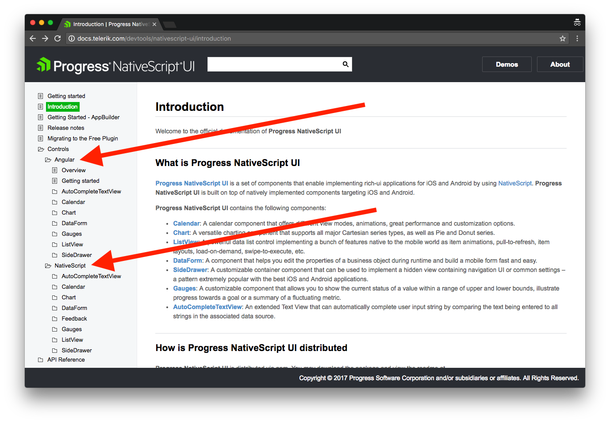The width and height of the screenshot is (610, 423).
Task: Click the search magnifier icon
Action: [x=345, y=64]
